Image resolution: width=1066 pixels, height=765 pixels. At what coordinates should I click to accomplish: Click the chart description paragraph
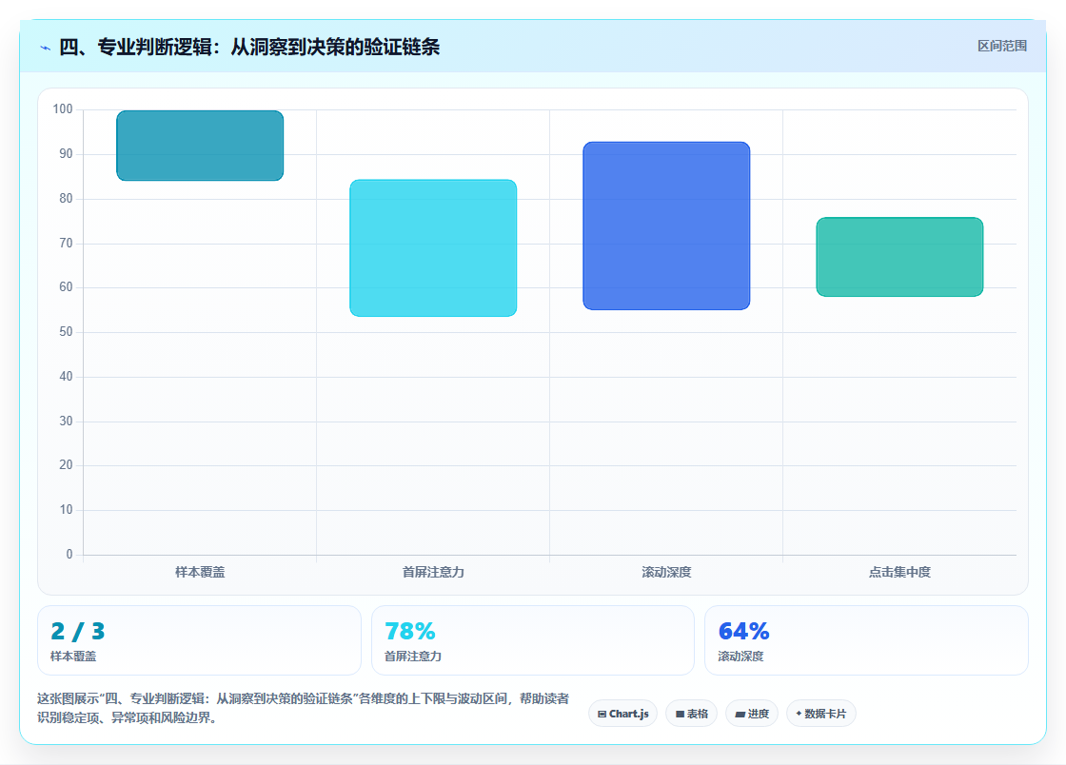click(x=304, y=708)
